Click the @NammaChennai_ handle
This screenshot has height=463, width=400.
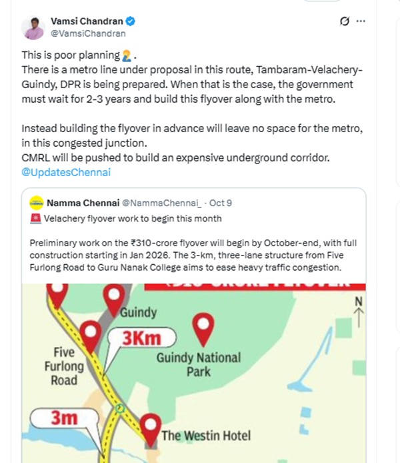tap(162, 202)
